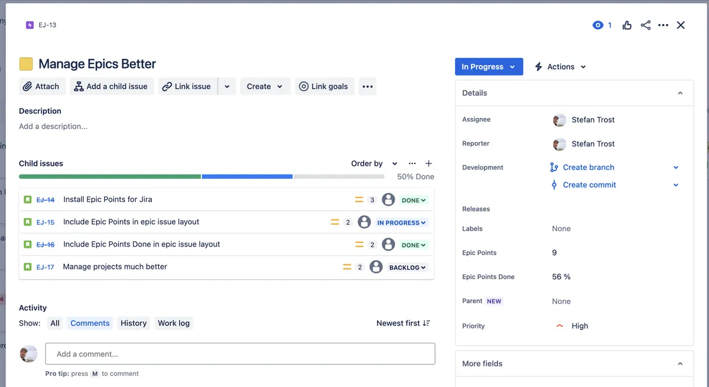Click the yellow epic color swatch
Screen dimensions: 709x387
pyautogui.click(x=26, y=64)
